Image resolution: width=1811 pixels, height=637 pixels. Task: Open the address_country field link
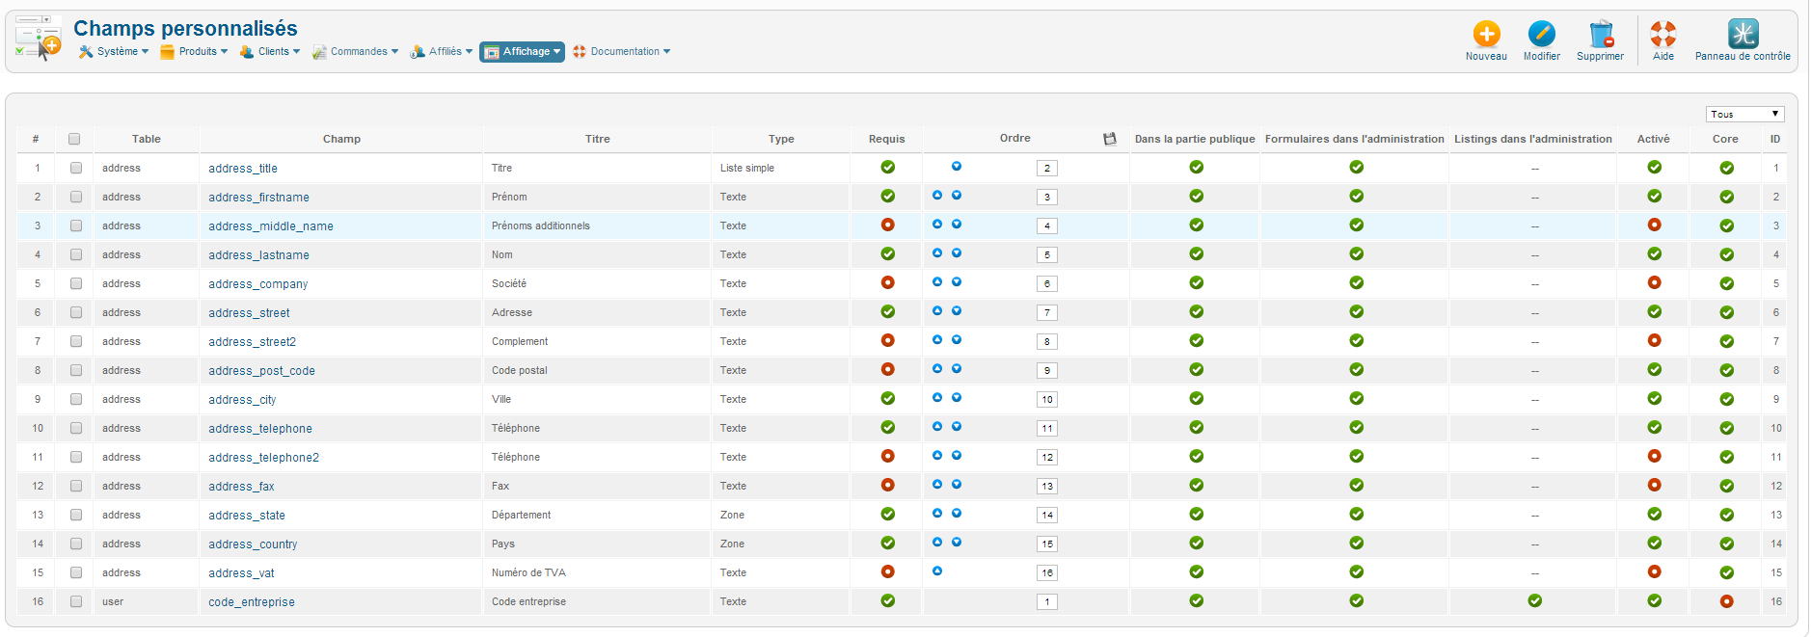(x=253, y=544)
